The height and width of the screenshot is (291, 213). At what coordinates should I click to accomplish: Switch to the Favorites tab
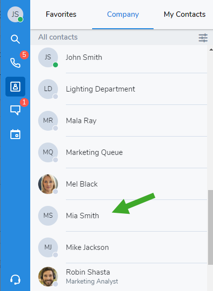coord(61,14)
